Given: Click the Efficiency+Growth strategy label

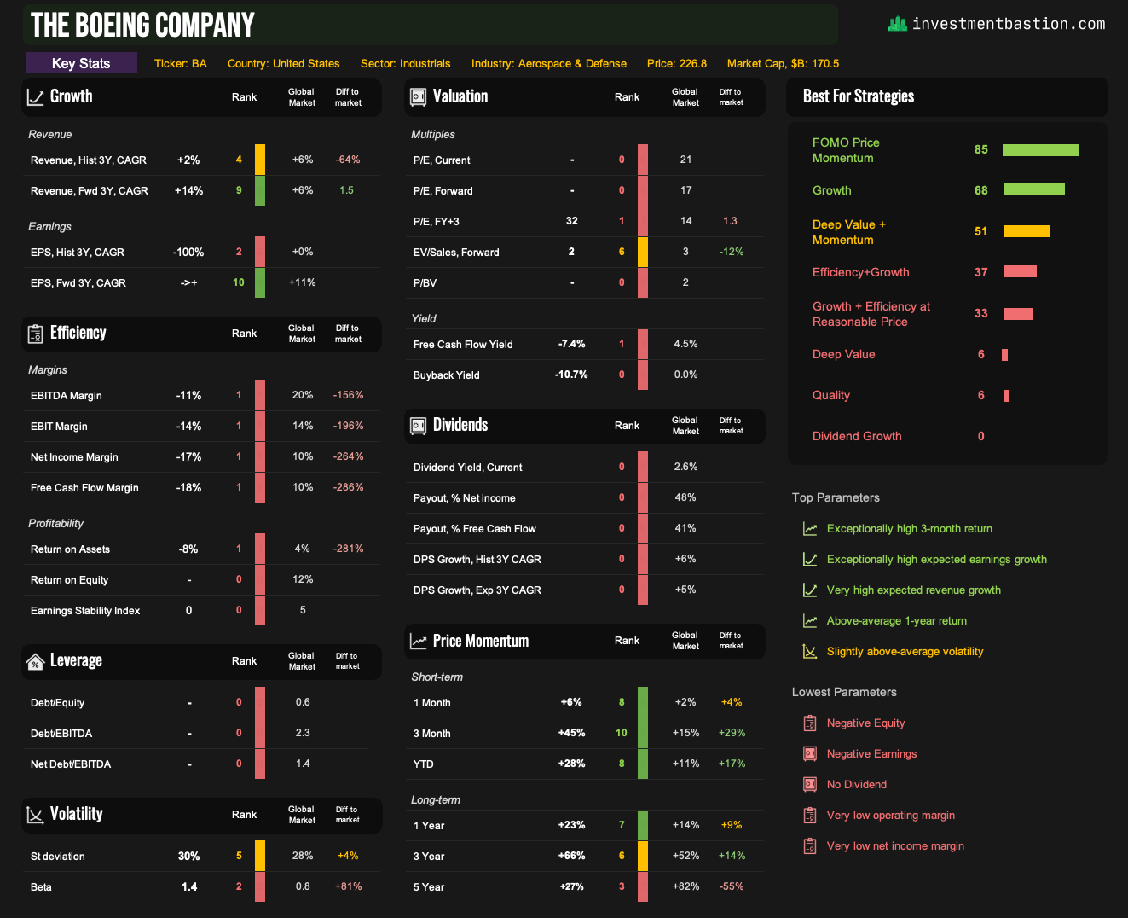Looking at the screenshot, I should coord(861,272).
